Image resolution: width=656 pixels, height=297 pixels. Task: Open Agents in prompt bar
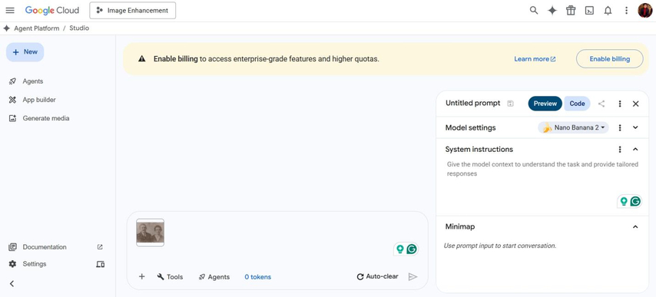(214, 276)
